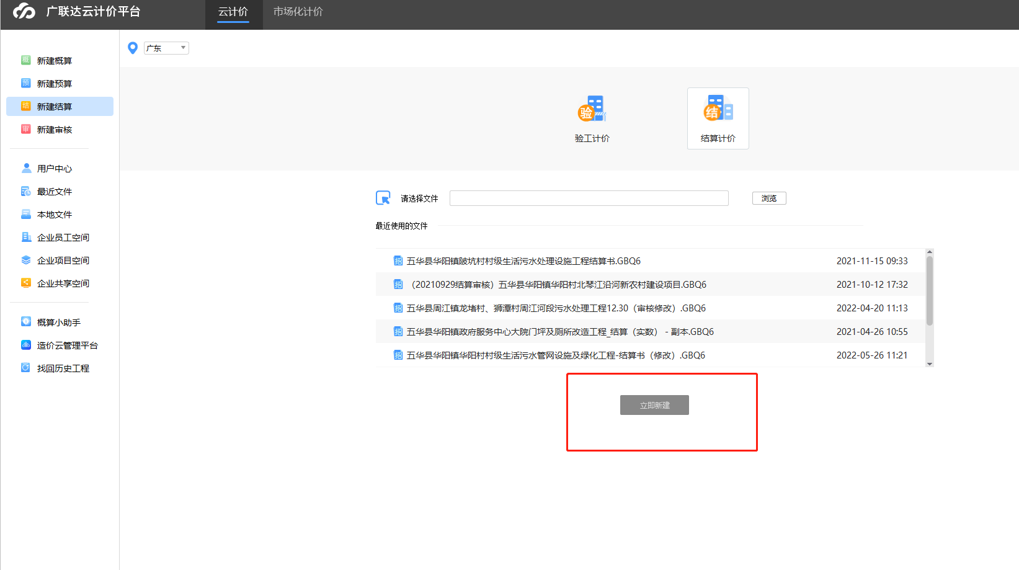Open 概算小助手 in sidebar
This screenshot has width=1019, height=570.
(60, 322)
